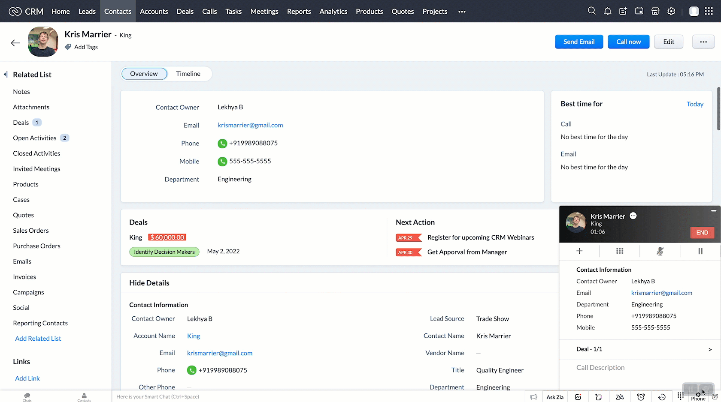Open the sticky notes icon in bottom bar
Viewport: 721px width, 402px height.
(598, 397)
